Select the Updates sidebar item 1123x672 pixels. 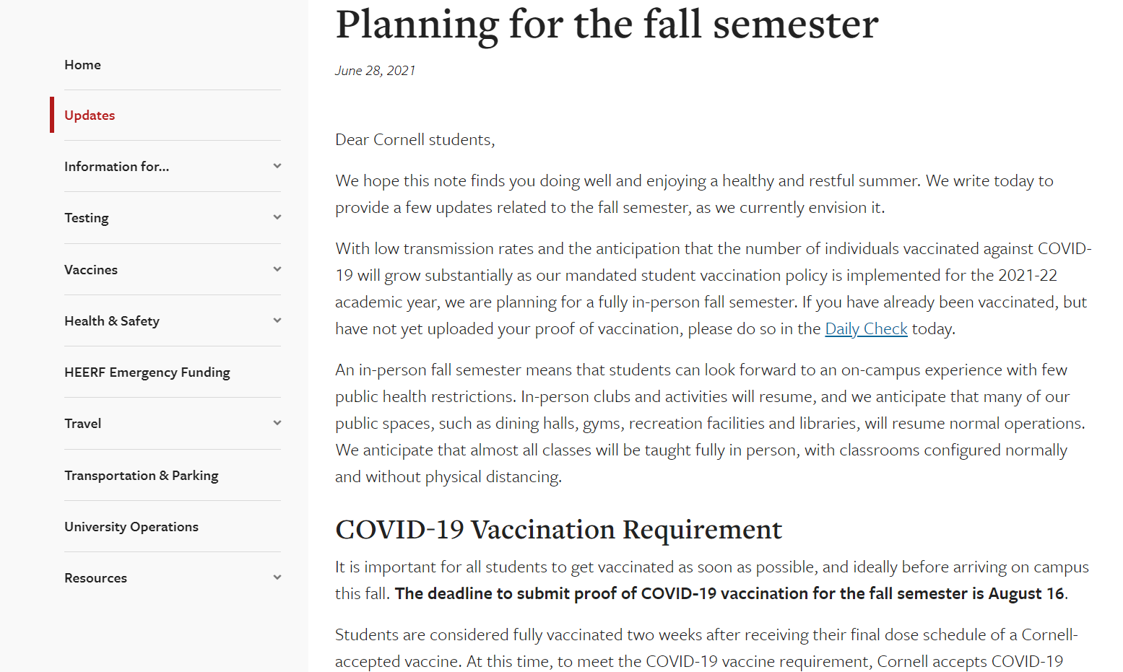(x=90, y=115)
